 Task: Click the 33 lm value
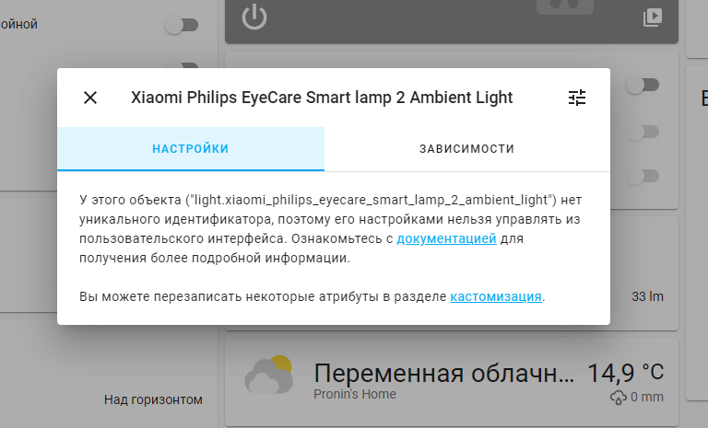647,296
